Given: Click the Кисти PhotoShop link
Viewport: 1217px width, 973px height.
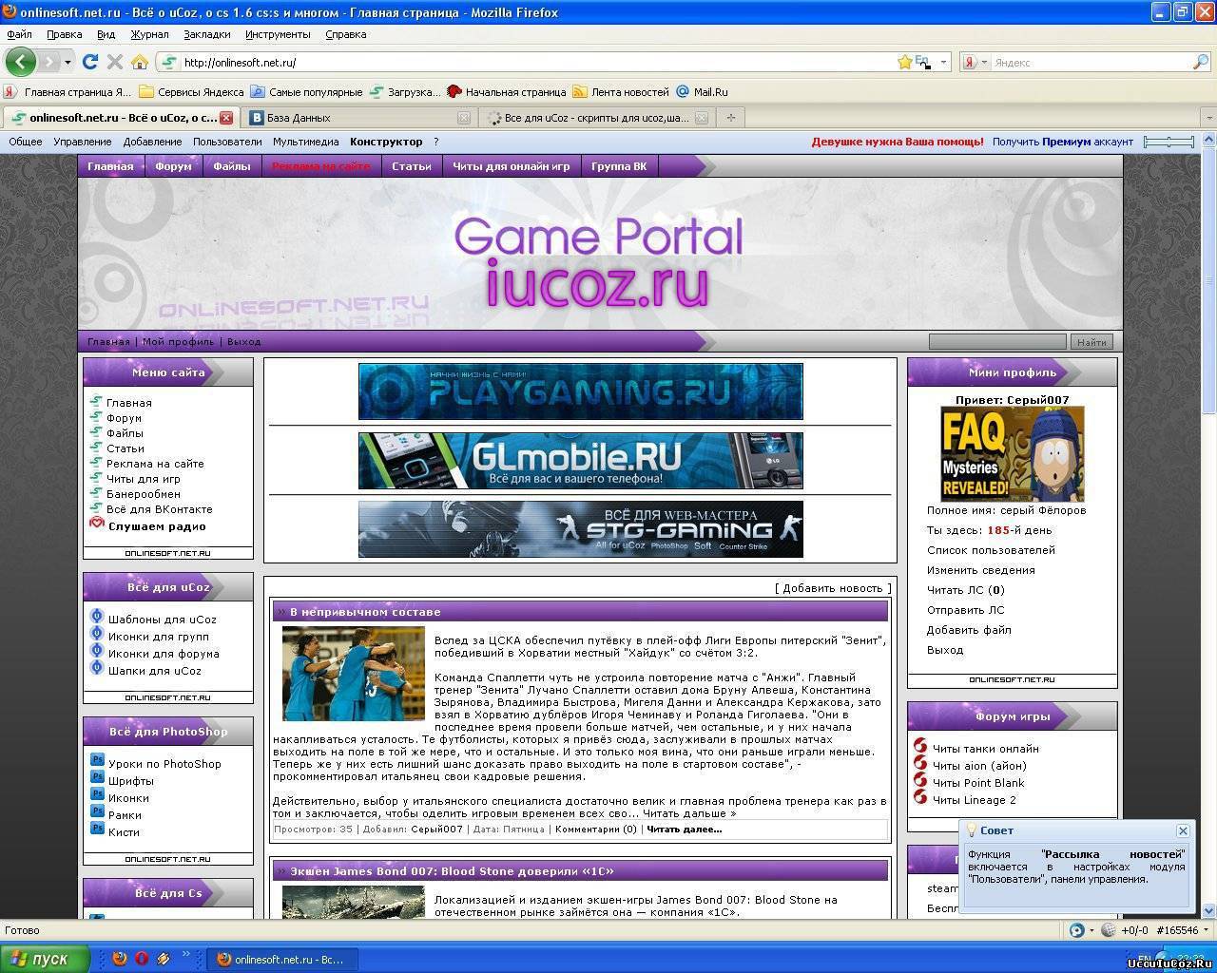Looking at the screenshot, I should click(x=124, y=832).
